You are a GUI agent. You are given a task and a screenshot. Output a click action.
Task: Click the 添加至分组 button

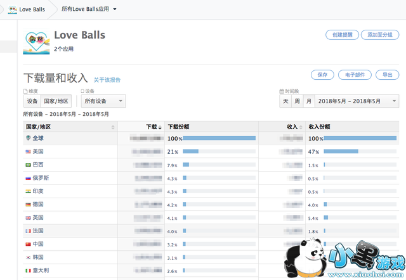380,35
